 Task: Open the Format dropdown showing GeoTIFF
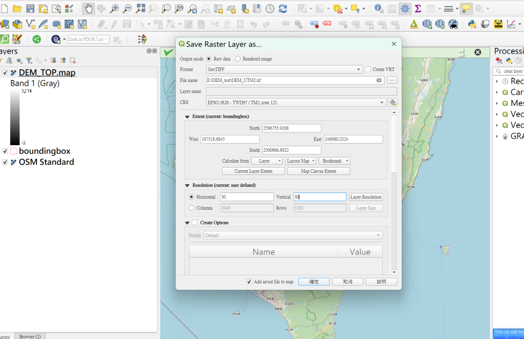tap(284, 70)
